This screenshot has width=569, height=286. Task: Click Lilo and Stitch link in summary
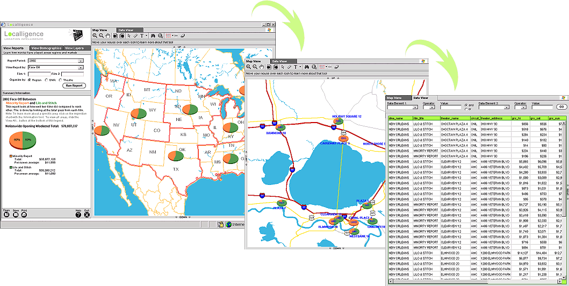[45, 103]
